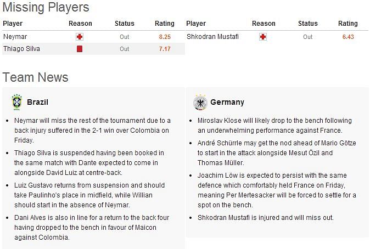The height and width of the screenshot is (249, 370).
Task: Click the Germany team crest logo
Action: click(200, 103)
